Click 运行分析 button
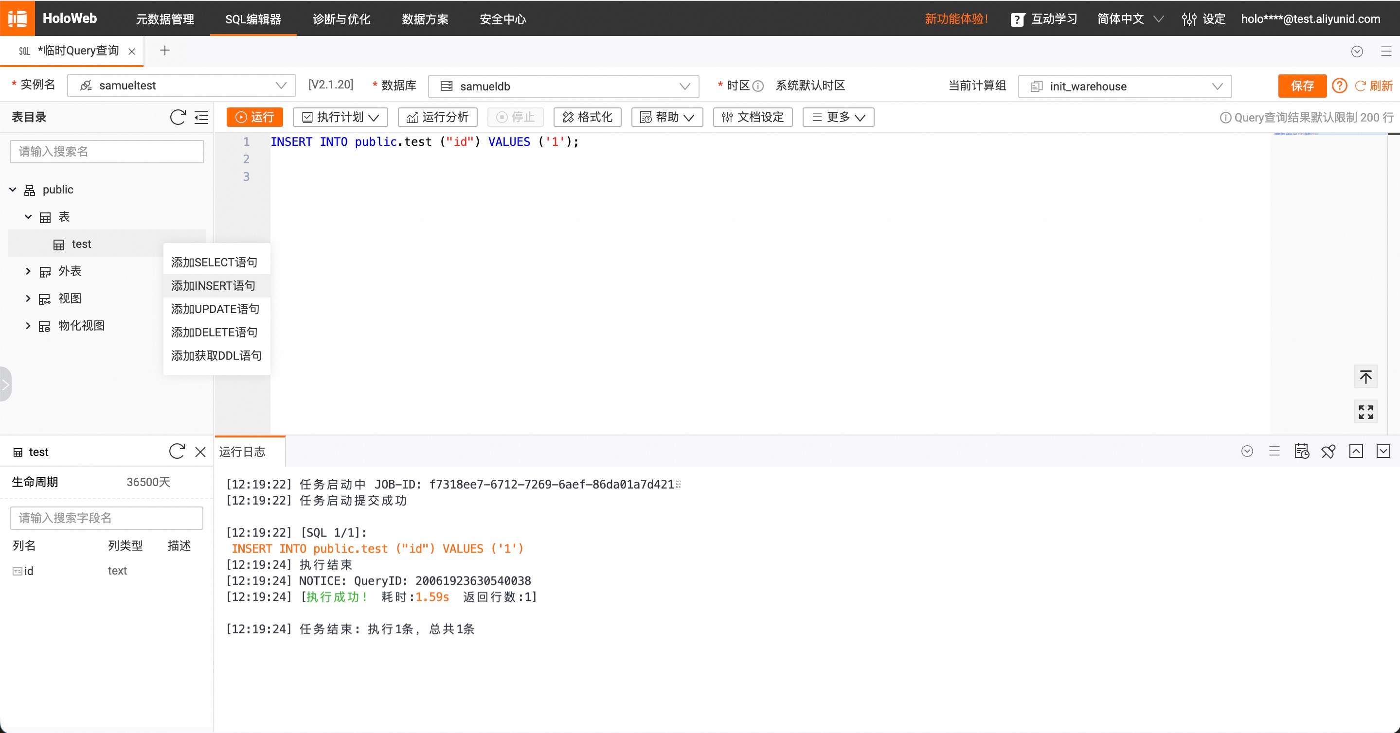Image resolution: width=1400 pixels, height=733 pixels. pyautogui.click(x=437, y=117)
